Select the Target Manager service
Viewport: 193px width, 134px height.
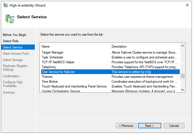110,52
